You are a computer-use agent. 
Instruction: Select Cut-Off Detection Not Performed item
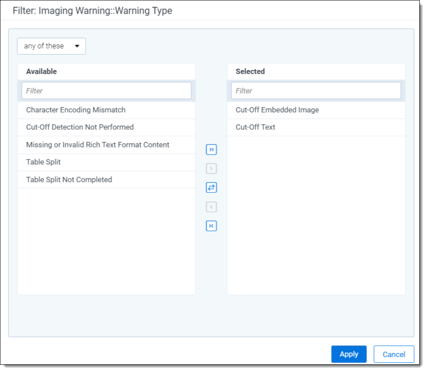[80, 127]
